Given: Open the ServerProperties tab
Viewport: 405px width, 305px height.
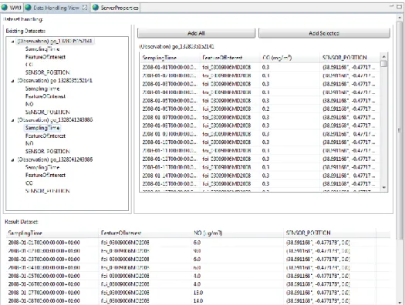Looking at the screenshot, I should coord(116,8).
